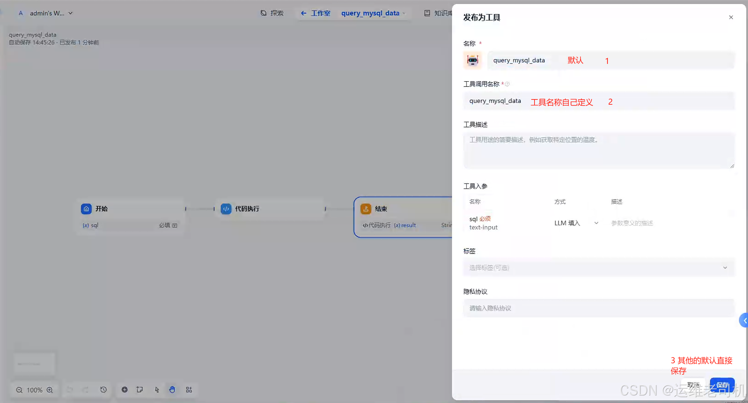This screenshot has width=748, height=403.
Task: Open the admin's Workspace dropdown
Action: (x=46, y=13)
